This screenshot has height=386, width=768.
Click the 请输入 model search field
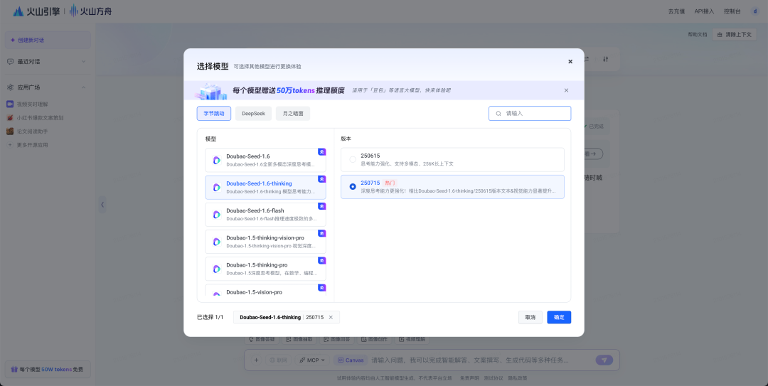pyautogui.click(x=530, y=114)
